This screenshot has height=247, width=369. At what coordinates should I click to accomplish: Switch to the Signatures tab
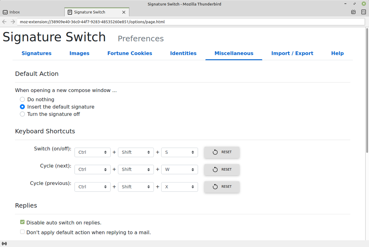37,53
